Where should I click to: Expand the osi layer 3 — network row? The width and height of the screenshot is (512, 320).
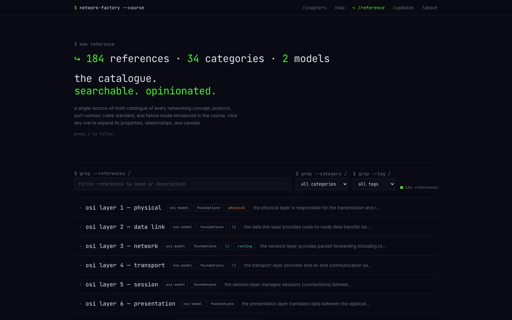click(x=256, y=246)
